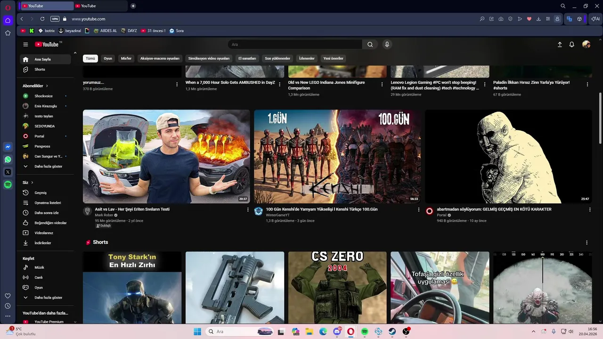Click the browser profile account icon

click(x=557, y=19)
